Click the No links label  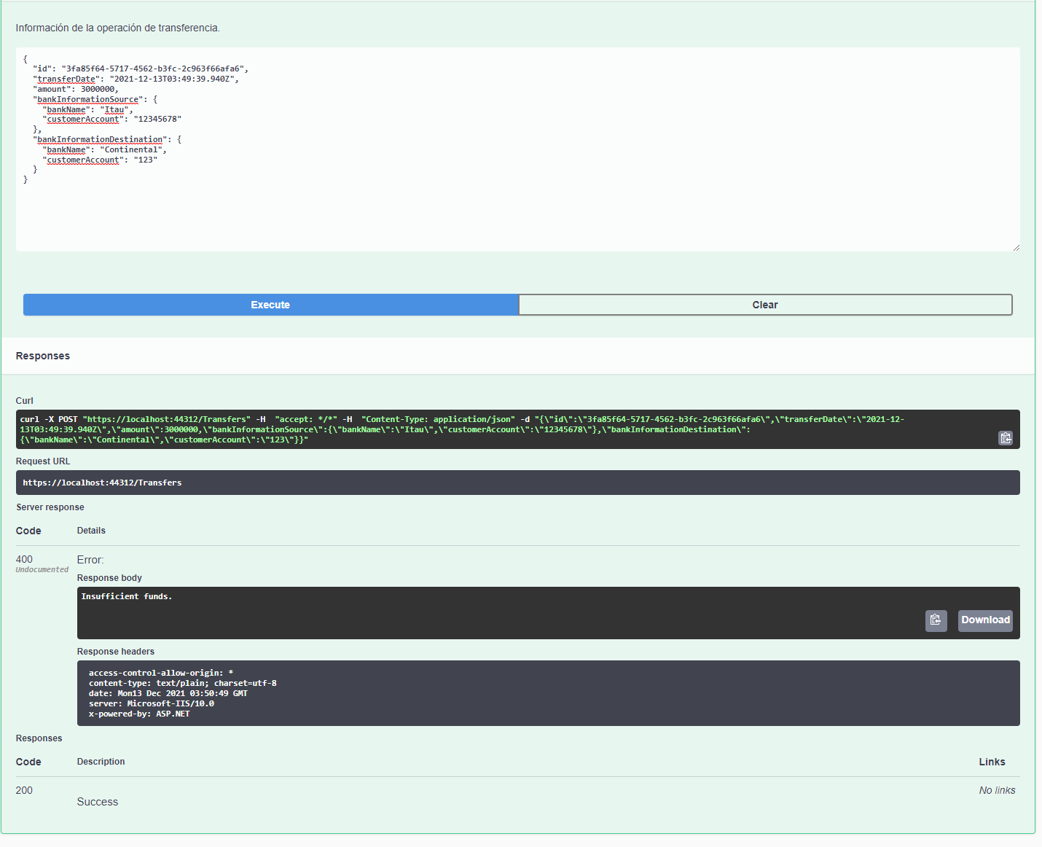[997, 789]
